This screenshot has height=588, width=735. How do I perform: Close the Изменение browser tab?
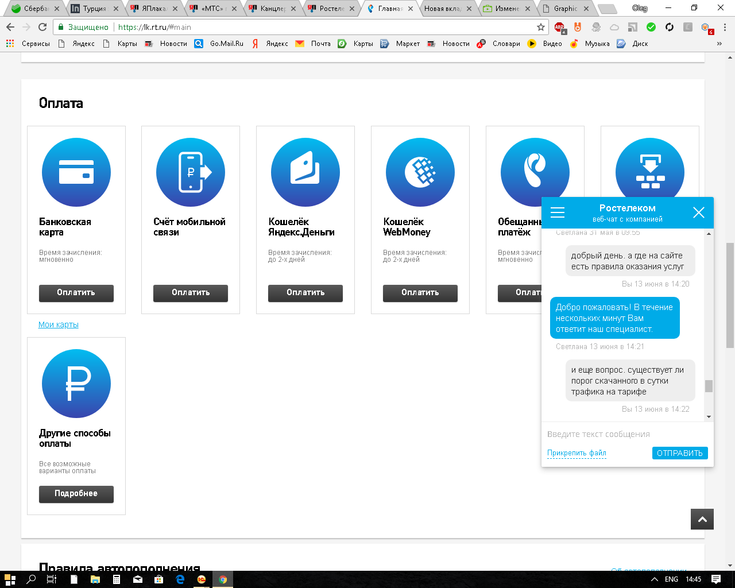pos(528,9)
